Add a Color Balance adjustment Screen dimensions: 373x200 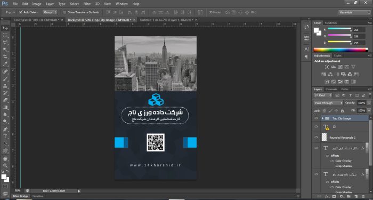pyautogui.click(x=330, y=74)
